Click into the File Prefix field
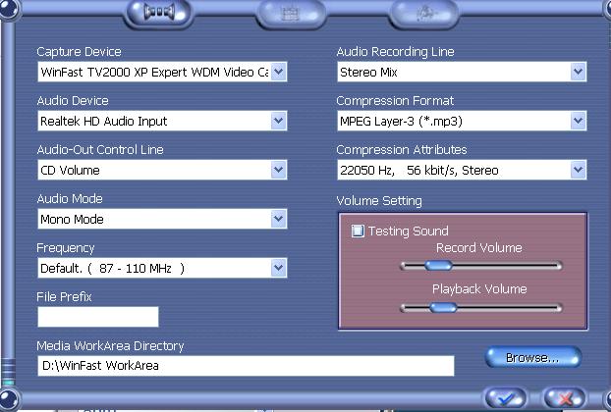 98,317
